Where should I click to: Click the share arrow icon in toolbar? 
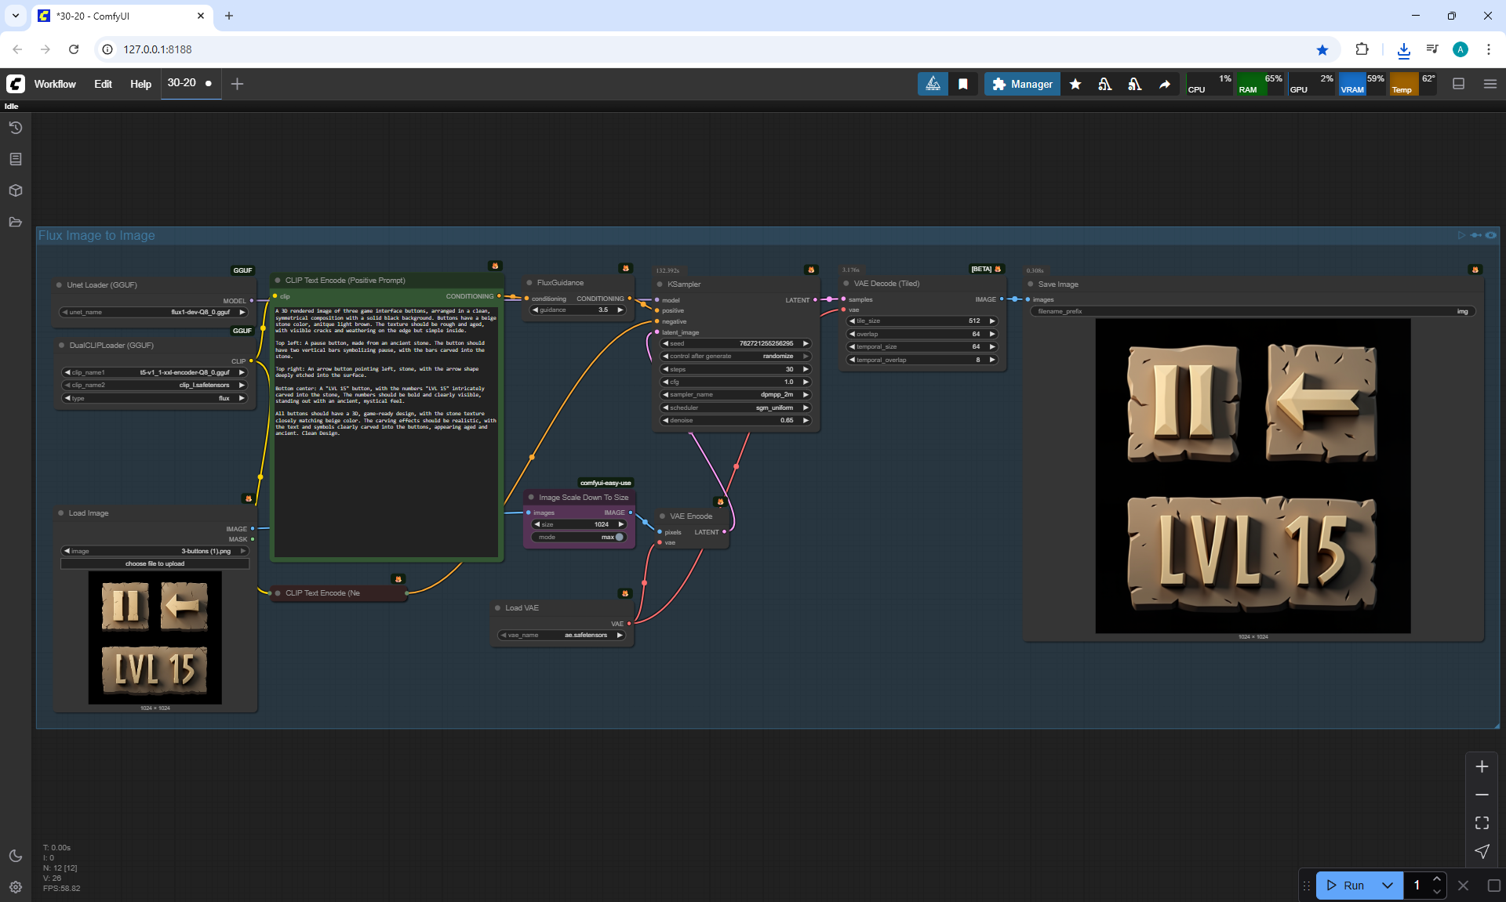point(1165,84)
